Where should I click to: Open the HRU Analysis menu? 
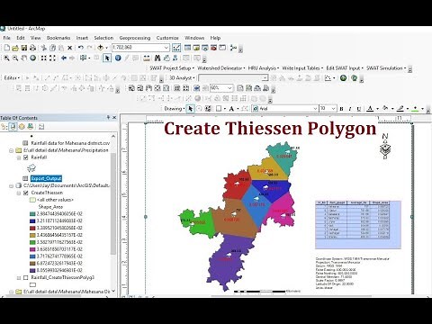pos(264,68)
